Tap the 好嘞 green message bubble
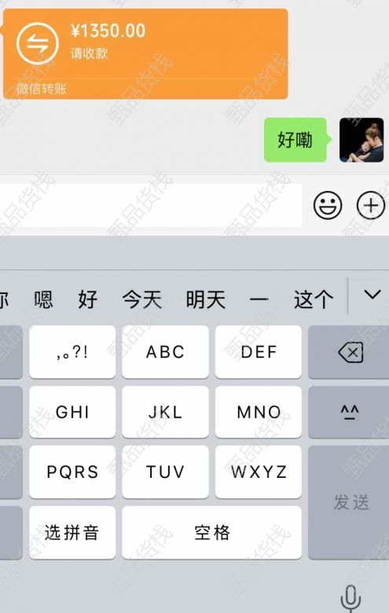Image resolution: width=389 pixels, height=613 pixels. pos(295,140)
